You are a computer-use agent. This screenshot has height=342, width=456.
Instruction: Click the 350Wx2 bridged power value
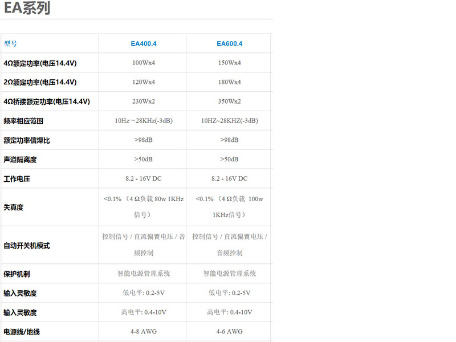[x=229, y=101]
